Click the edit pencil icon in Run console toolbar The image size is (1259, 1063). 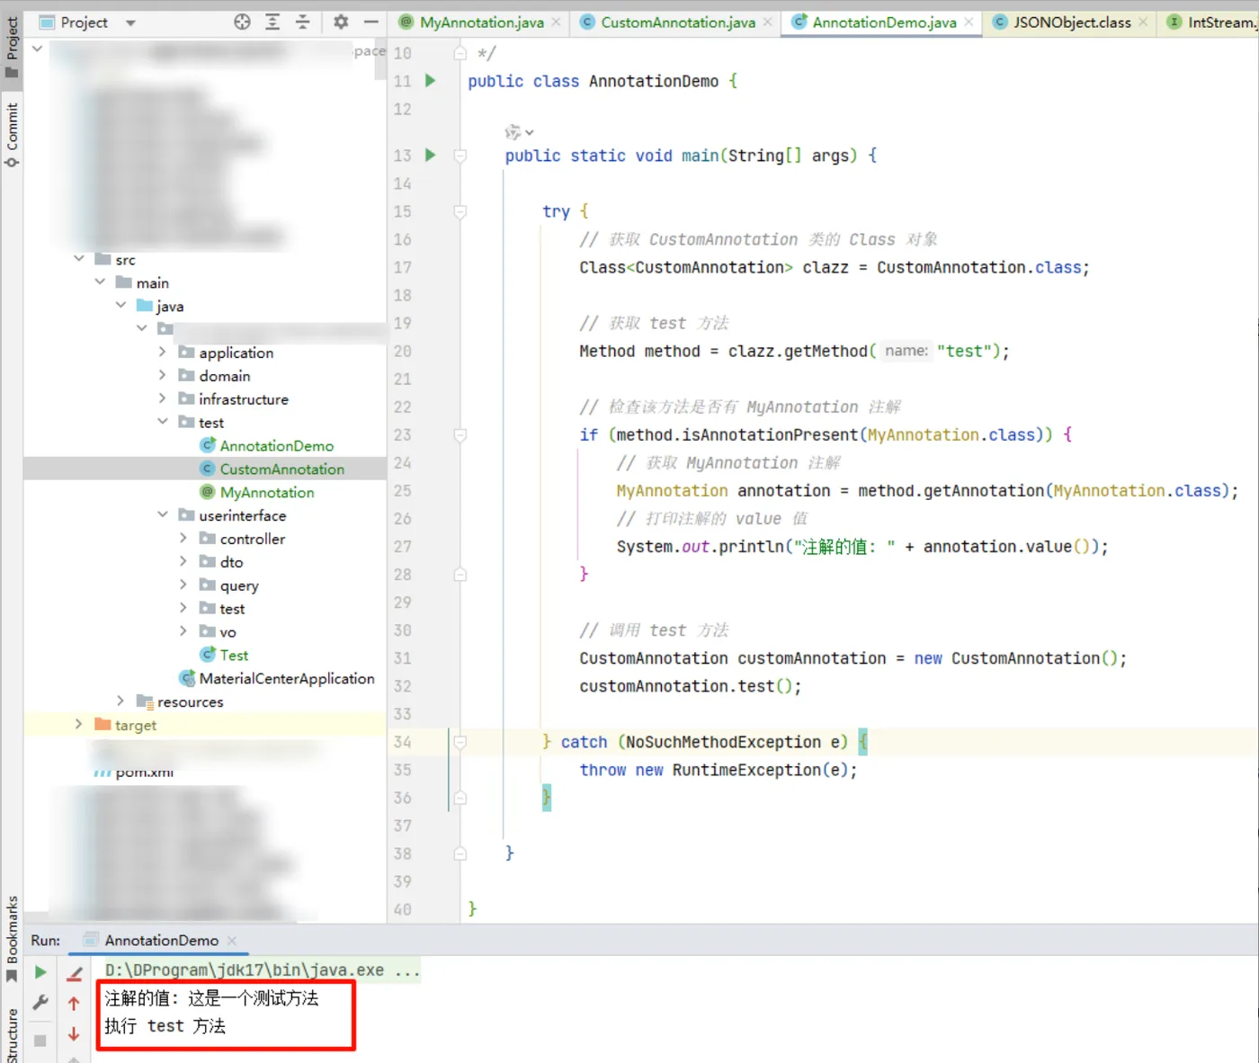tap(75, 973)
